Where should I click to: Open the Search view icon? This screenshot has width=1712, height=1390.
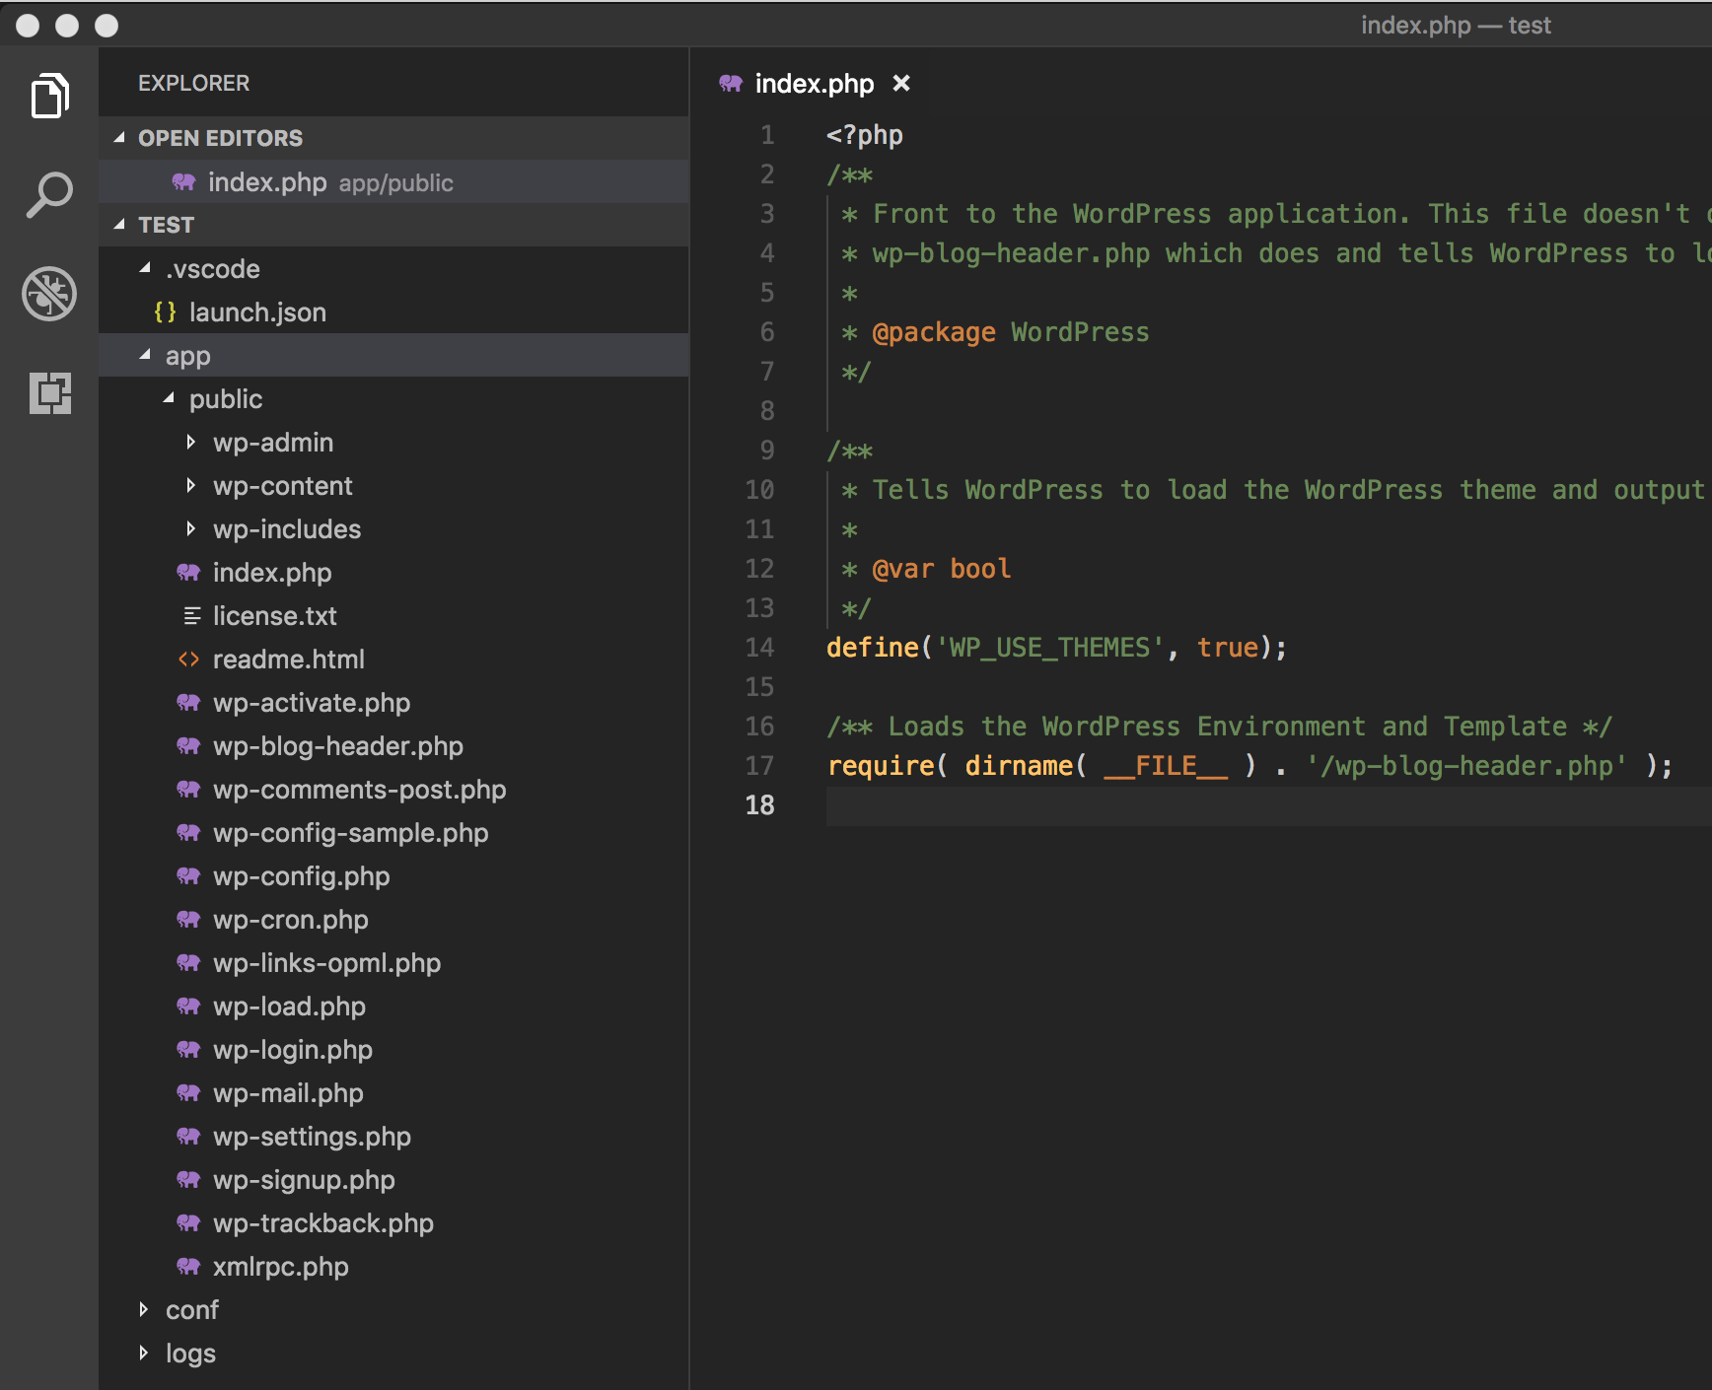(49, 195)
